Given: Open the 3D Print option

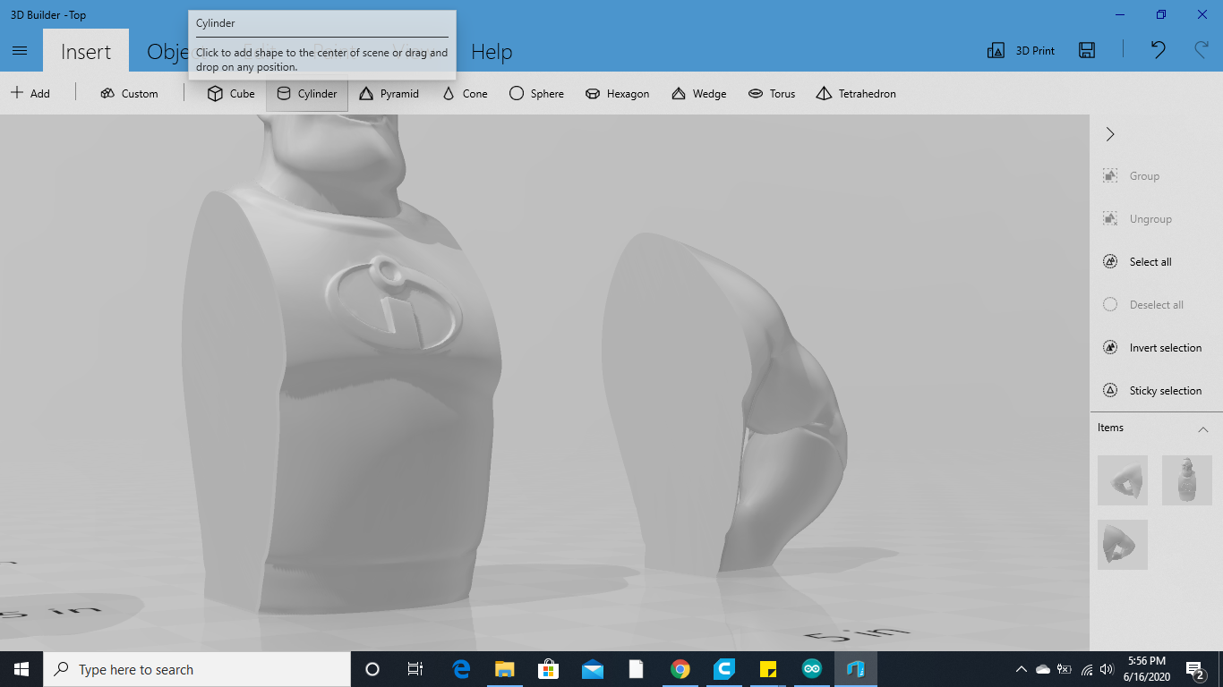Looking at the screenshot, I should coord(1019,51).
